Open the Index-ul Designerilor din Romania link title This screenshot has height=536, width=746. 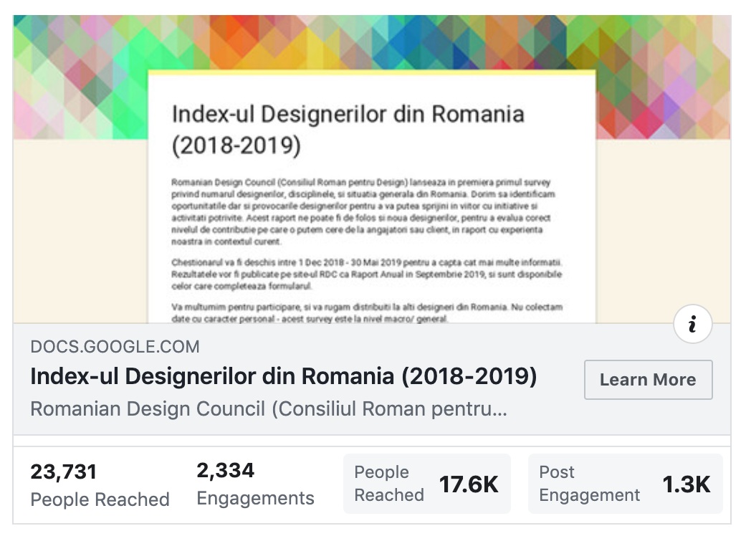coord(284,376)
